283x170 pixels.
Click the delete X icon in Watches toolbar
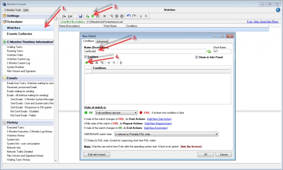[x=104, y=16]
